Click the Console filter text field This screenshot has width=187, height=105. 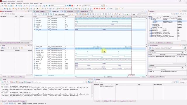pyautogui.click(x=58, y=82)
